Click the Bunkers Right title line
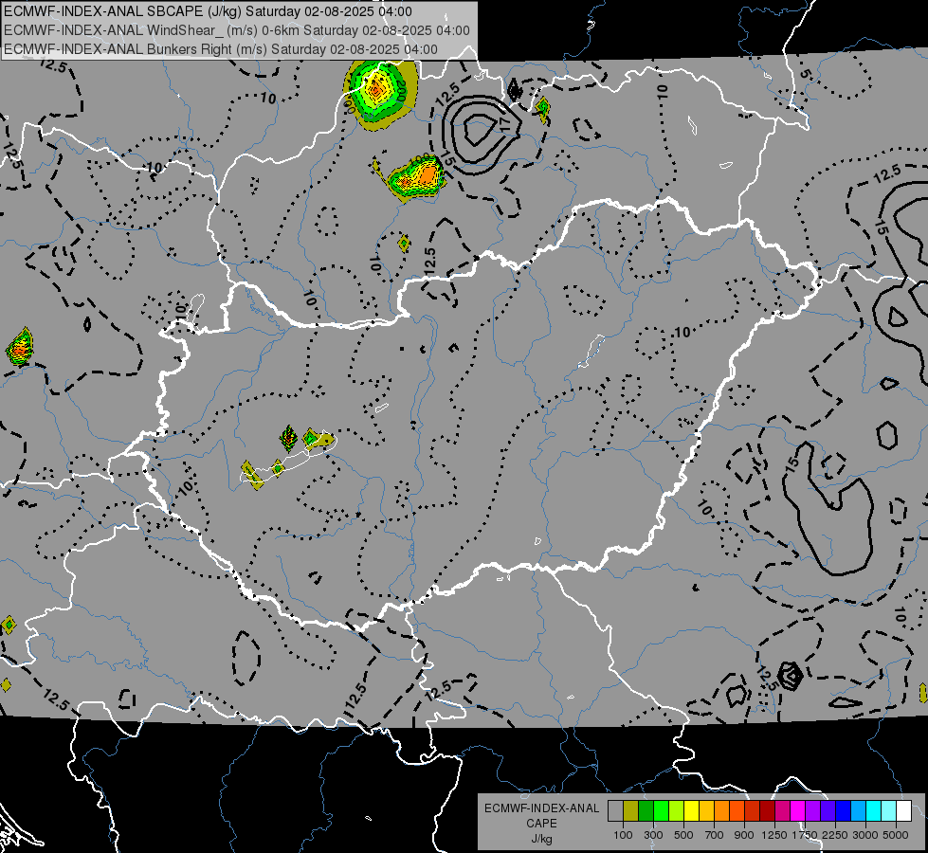The height and width of the screenshot is (853, 928). click(221, 49)
